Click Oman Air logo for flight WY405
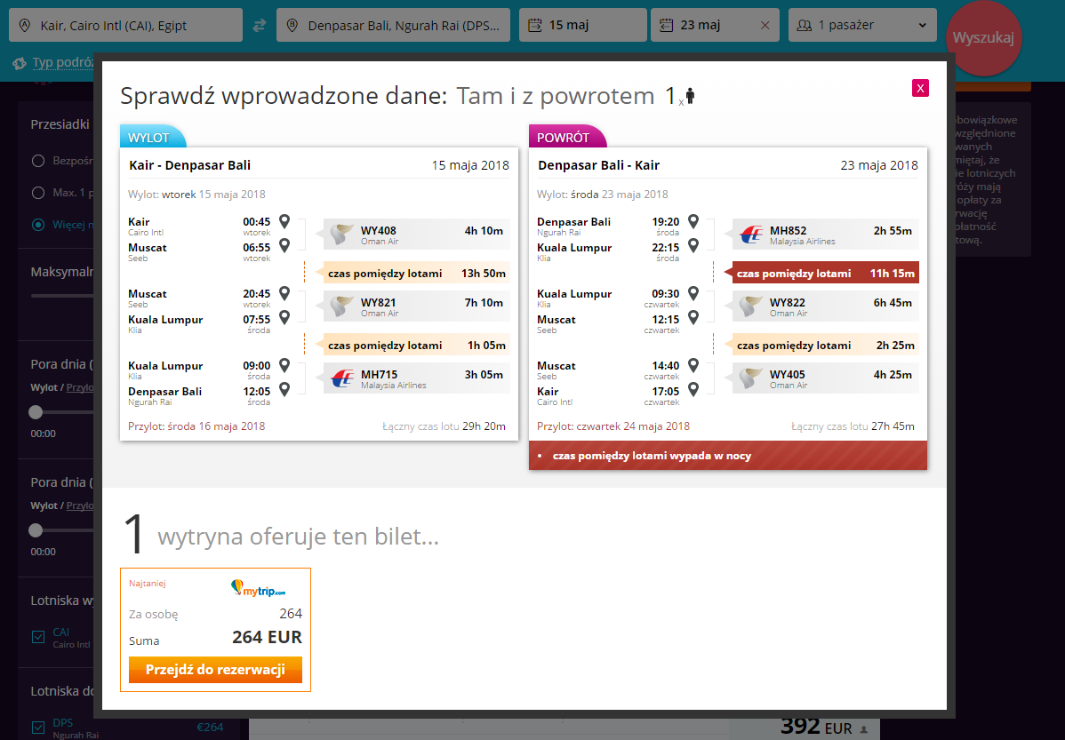1065x740 pixels. tap(749, 378)
